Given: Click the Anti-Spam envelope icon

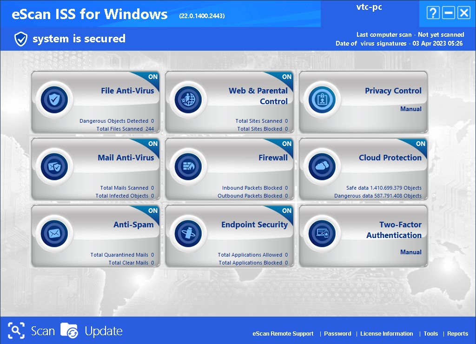Looking at the screenshot, I should [x=54, y=233].
